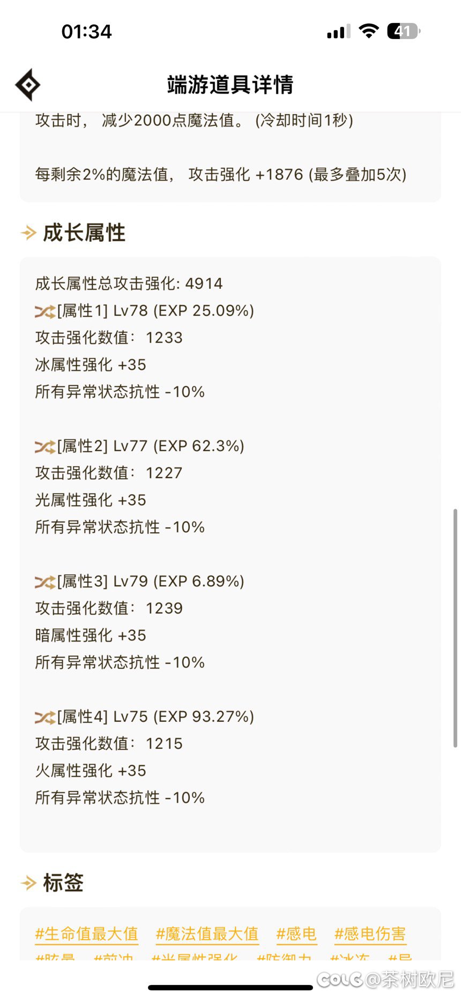The width and height of the screenshot is (461, 999).
Task: Open the #感电 tag
Action: point(296,934)
